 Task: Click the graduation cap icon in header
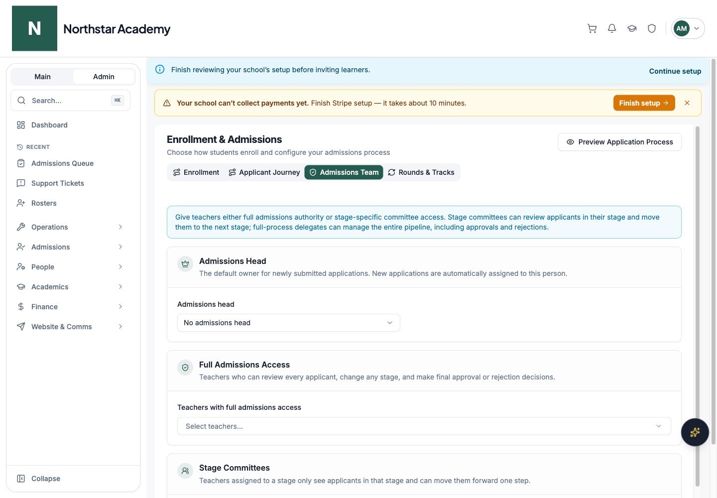pyautogui.click(x=632, y=28)
